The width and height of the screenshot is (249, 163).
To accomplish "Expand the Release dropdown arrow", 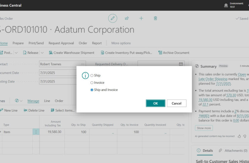I will (x=42, y=53).
